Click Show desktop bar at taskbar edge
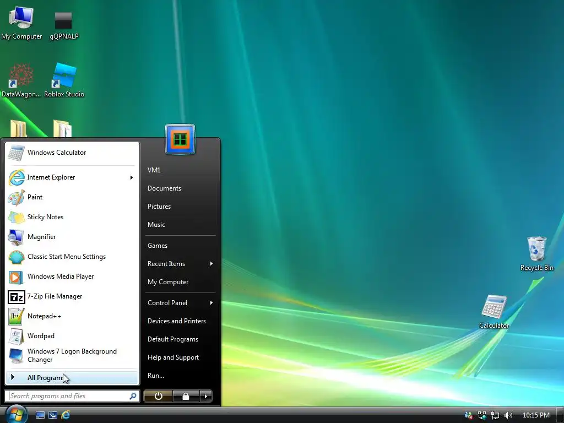The image size is (564, 423). [560, 415]
